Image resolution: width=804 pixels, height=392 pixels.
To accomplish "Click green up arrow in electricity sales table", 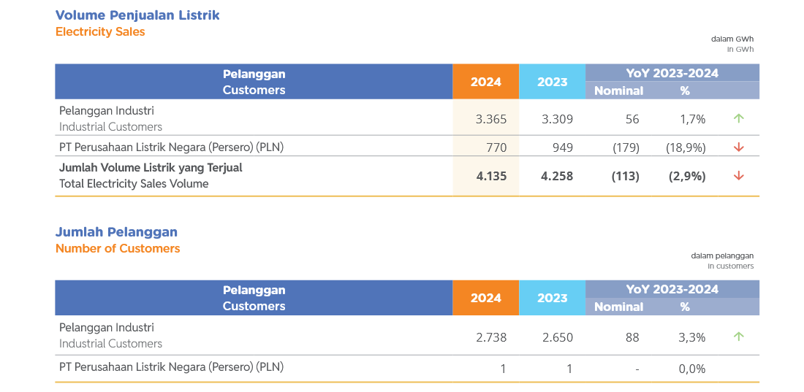I will (738, 118).
